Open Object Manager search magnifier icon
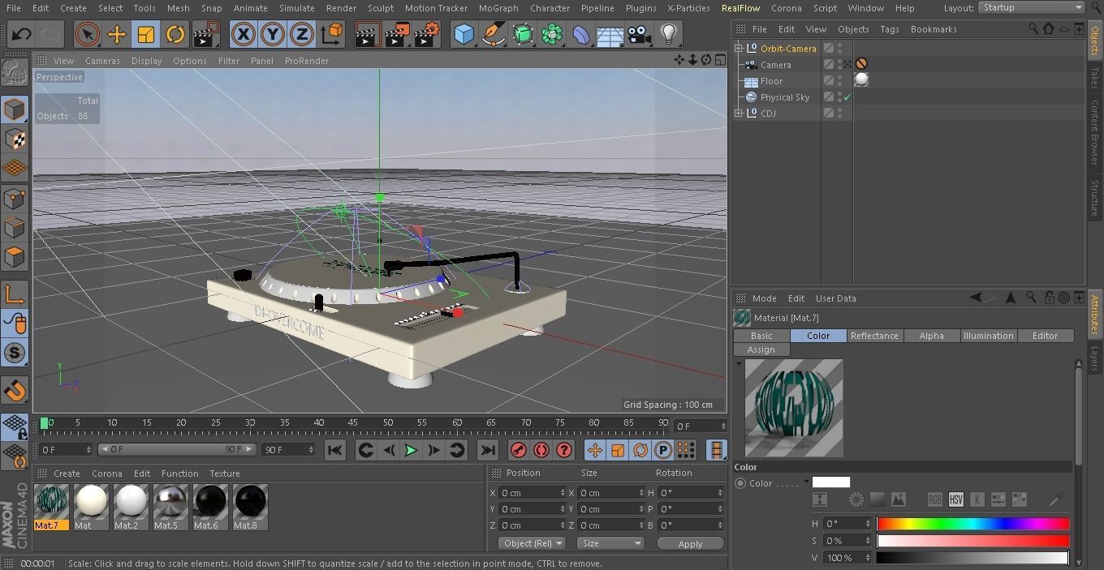The image size is (1104, 570). coord(1033,28)
